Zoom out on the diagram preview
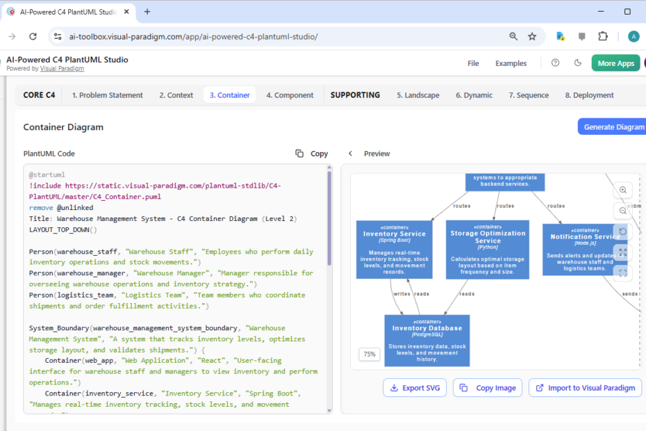The width and height of the screenshot is (646, 431). click(x=623, y=211)
